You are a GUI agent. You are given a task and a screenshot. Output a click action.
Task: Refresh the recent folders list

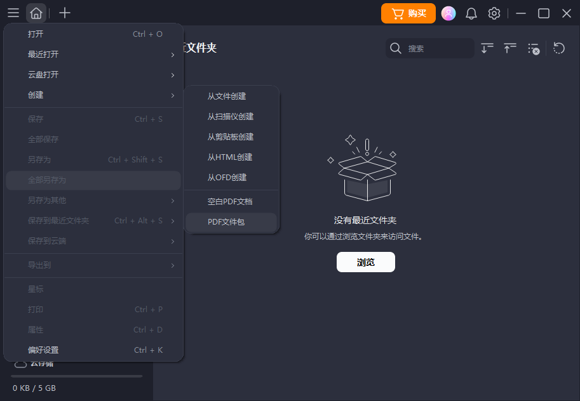[x=559, y=48]
